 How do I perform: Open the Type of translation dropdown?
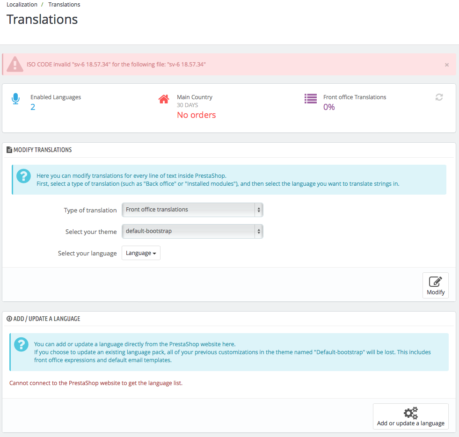(192, 210)
